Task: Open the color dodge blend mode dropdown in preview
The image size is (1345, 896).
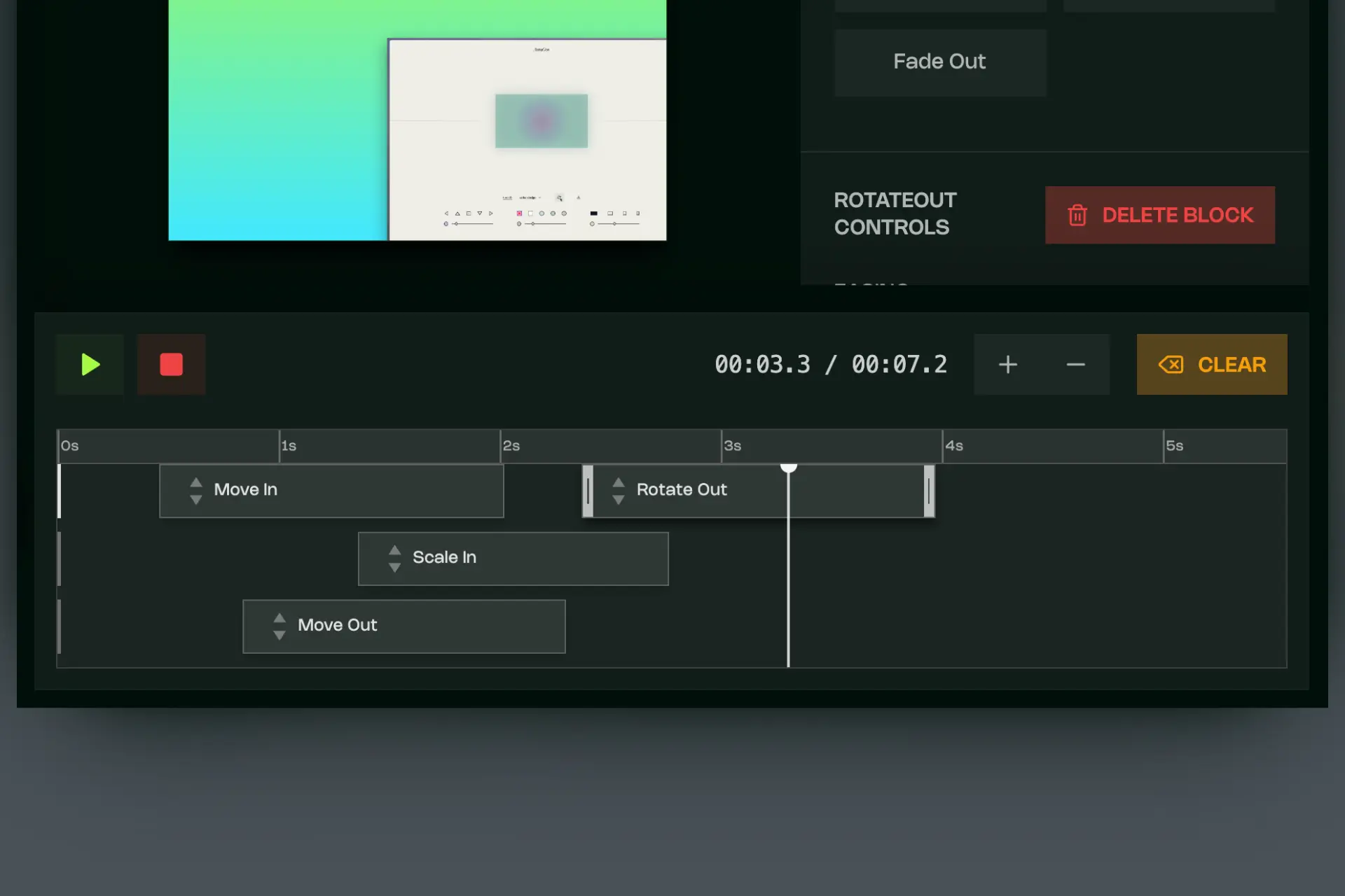Action: pyautogui.click(x=529, y=197)
